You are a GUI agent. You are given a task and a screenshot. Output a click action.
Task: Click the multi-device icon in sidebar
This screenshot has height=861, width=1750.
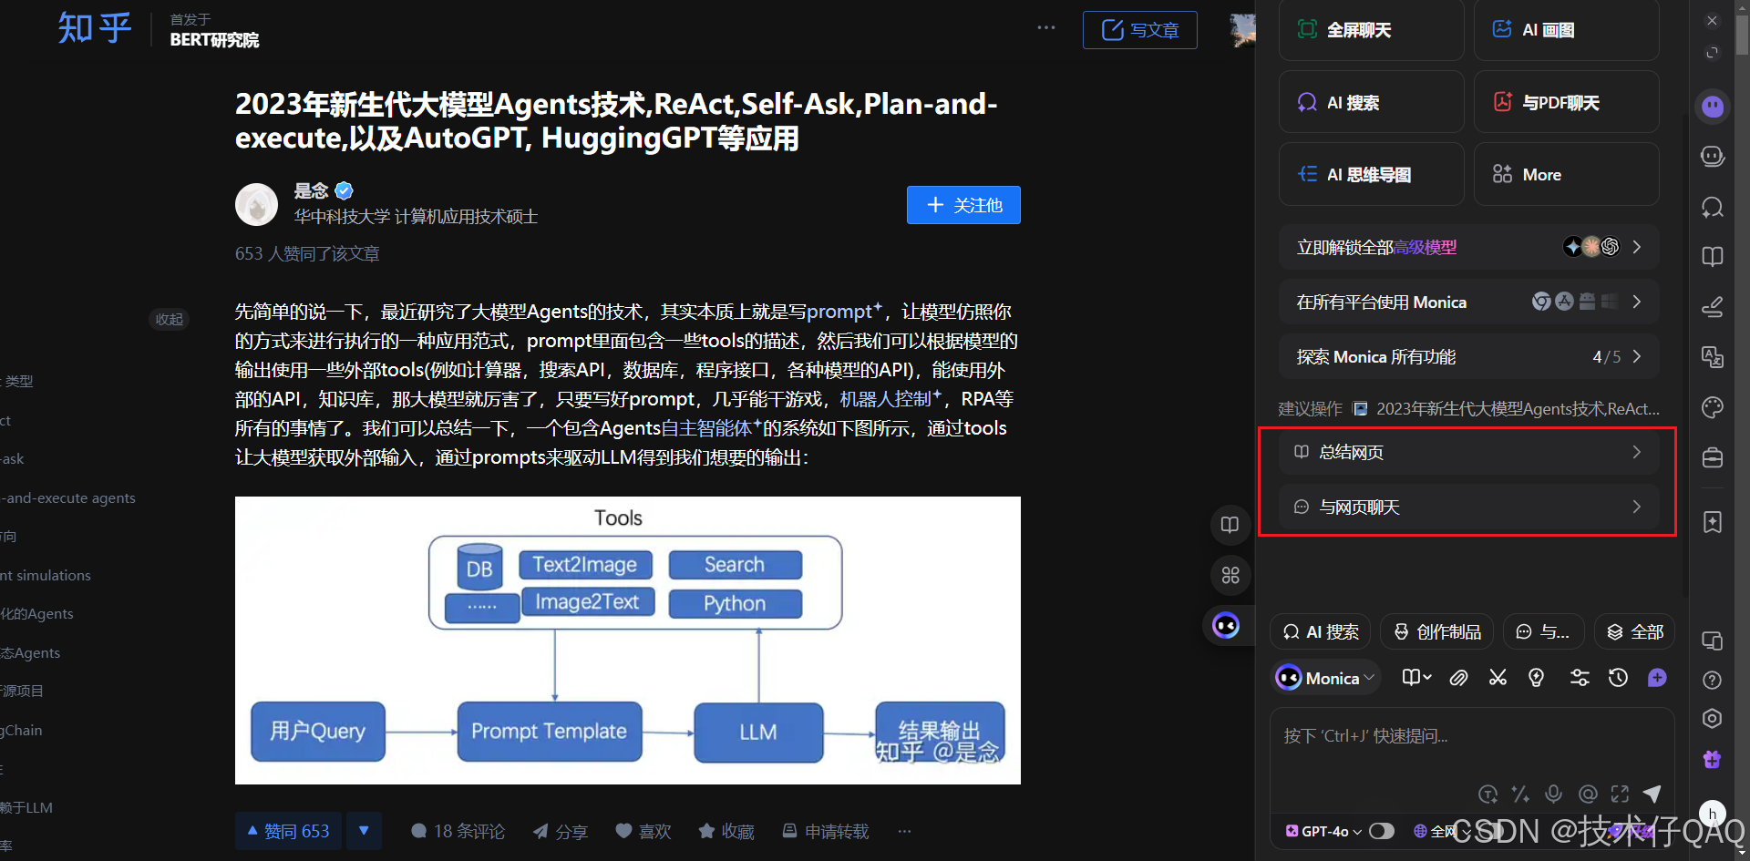(1713, 641)
